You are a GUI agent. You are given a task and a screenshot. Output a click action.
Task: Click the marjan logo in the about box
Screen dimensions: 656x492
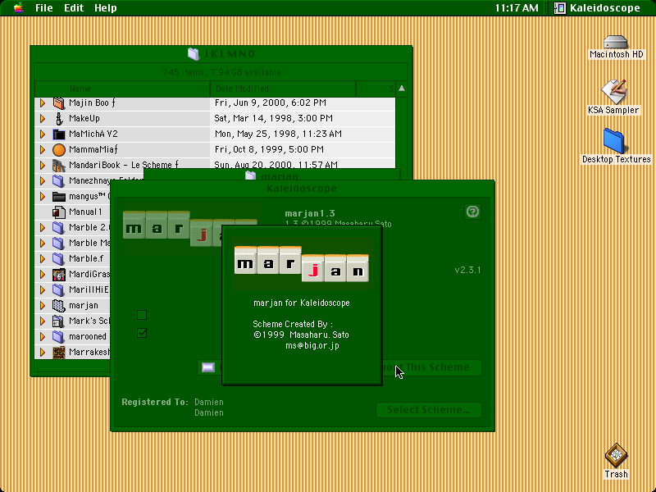[302, 264]
